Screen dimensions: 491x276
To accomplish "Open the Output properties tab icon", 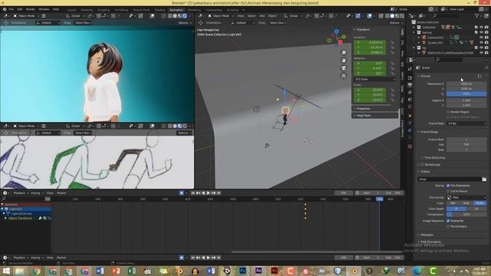I will click(410, 85).
